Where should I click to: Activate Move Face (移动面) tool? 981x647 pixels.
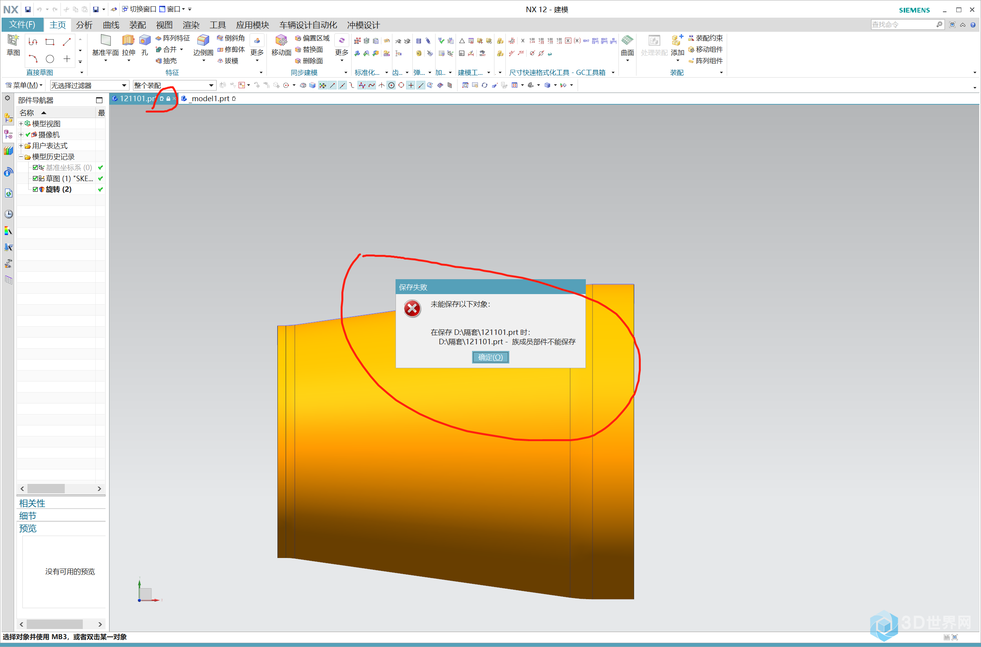click(281, 45)
